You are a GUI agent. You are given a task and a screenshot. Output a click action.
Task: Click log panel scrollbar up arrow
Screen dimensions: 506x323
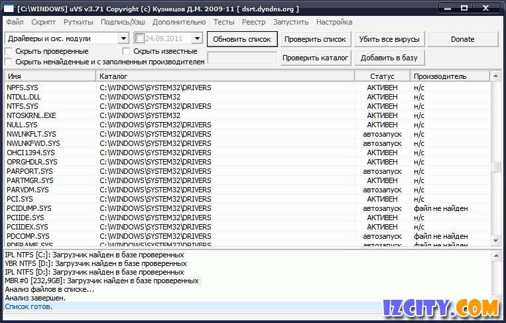pos(496,256)
